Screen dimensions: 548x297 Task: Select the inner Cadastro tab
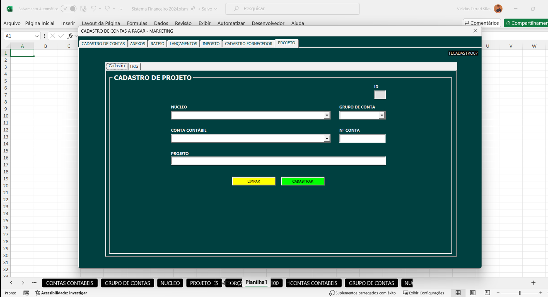point(117,66)
